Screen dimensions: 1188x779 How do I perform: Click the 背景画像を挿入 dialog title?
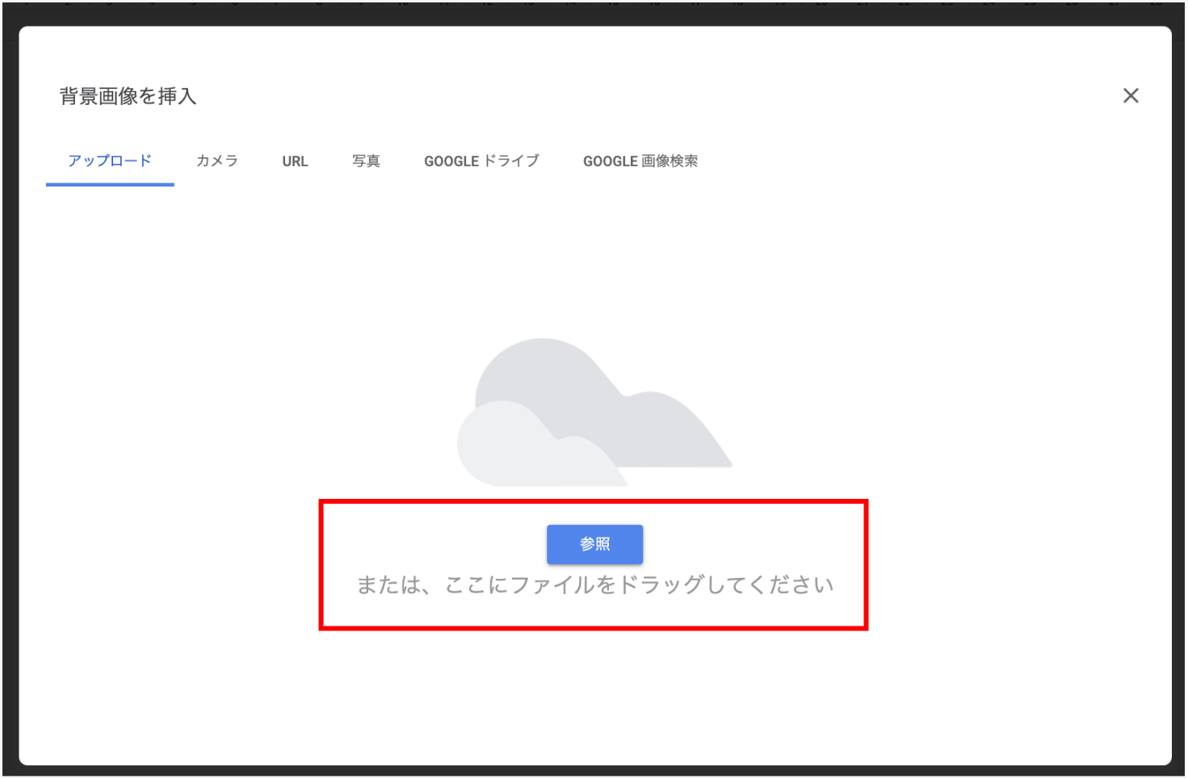[x=128, y=96]
